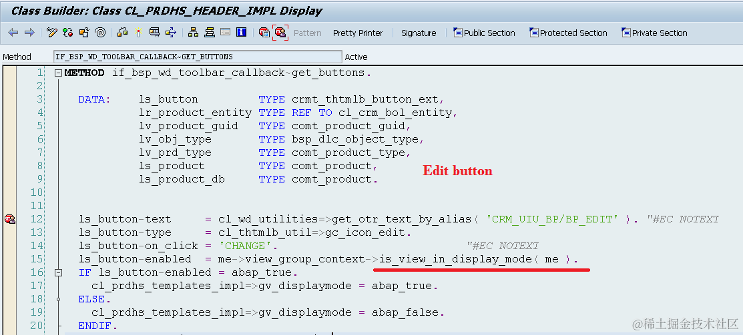Image resolution: width=743 pixels, height=335 pixels.
Task: Open the navigation stack icon
Action: click(x=210, y=33)
